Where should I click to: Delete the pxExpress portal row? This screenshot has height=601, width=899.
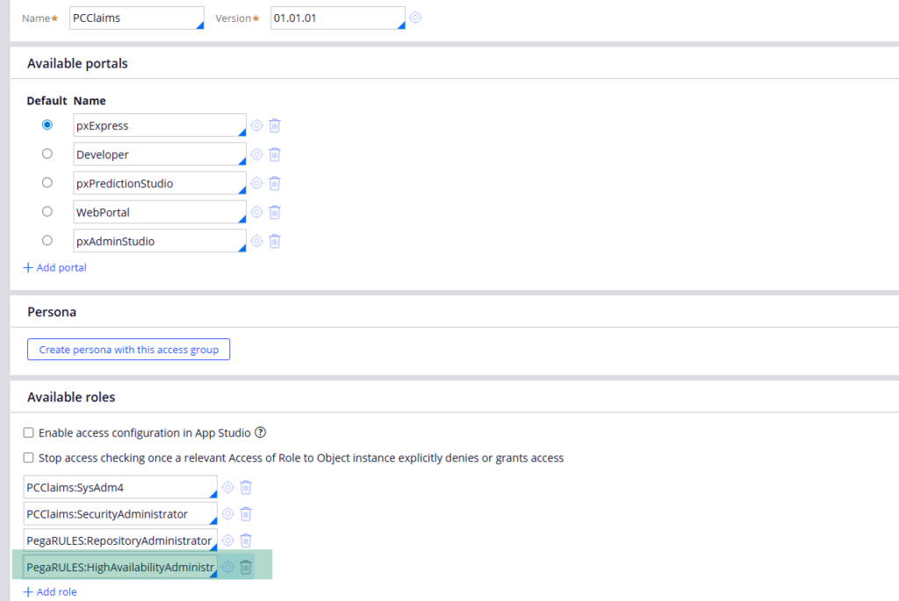(x=275, y=125)
